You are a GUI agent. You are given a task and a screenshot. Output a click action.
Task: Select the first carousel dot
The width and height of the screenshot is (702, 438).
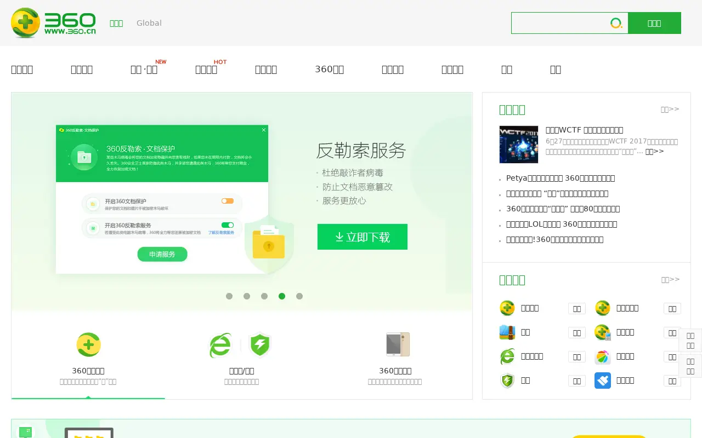pos(229,296)
